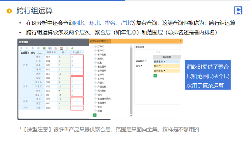The width and height of the screenshot is (250, 141).
Task: Click the 江苏 province cell
Action: (x=25, y=101)
